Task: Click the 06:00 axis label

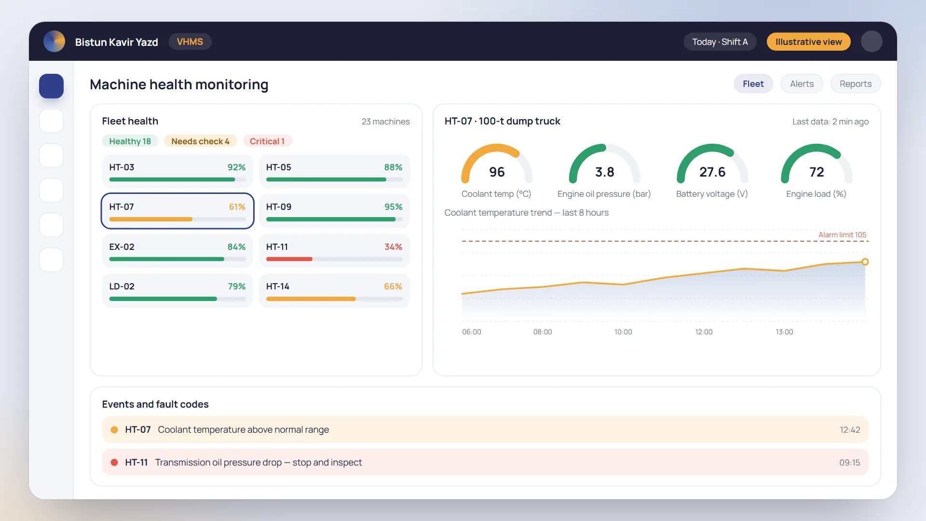Action: 471,332
